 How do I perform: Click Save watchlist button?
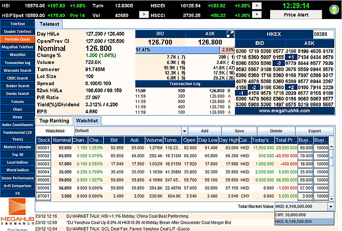(x=239, y=131)
